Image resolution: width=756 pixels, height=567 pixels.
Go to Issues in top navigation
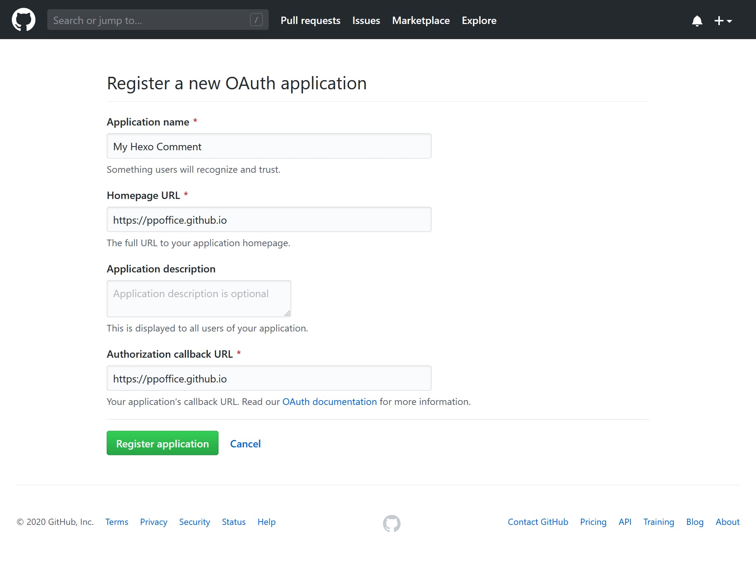366,21
